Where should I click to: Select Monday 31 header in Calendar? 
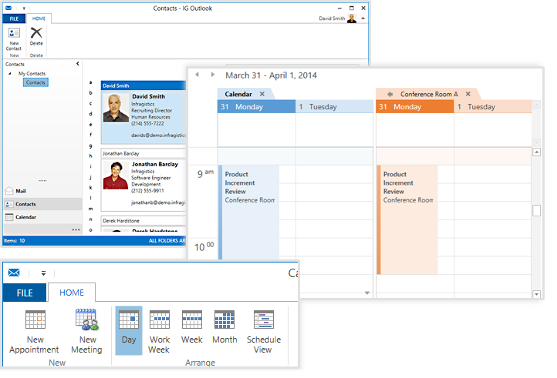pos(256,107)
